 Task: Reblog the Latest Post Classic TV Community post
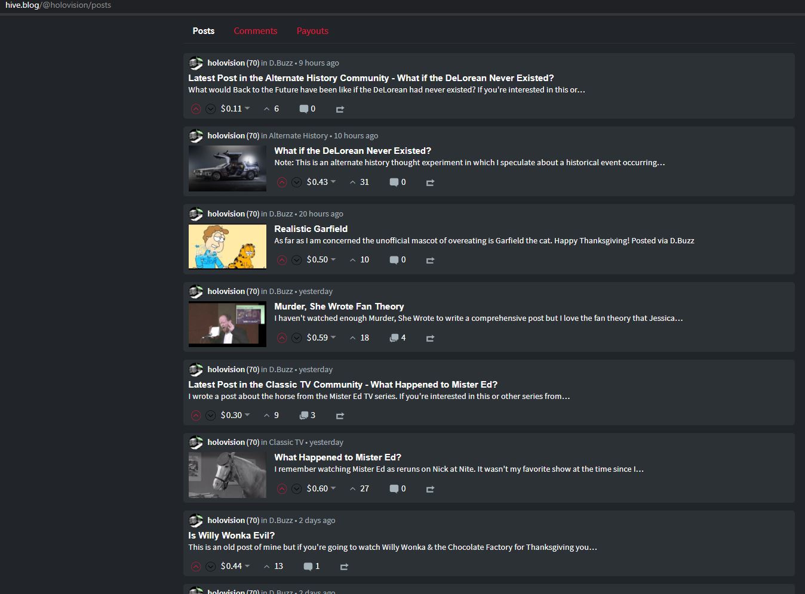(x=340, y=416)
